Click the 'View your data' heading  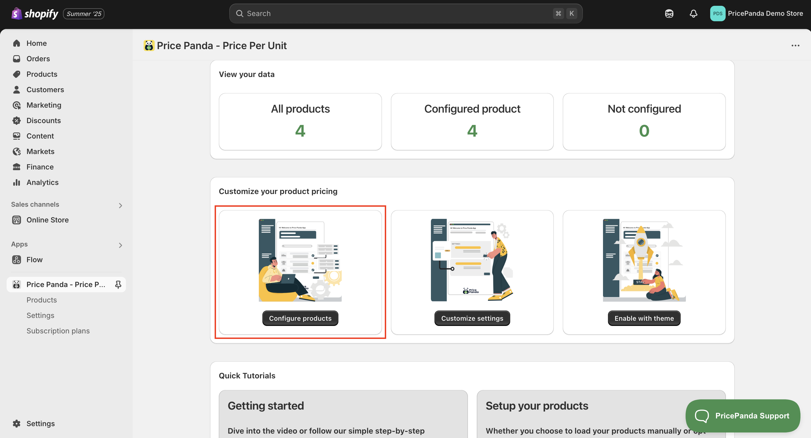click(x=246, y=74)
